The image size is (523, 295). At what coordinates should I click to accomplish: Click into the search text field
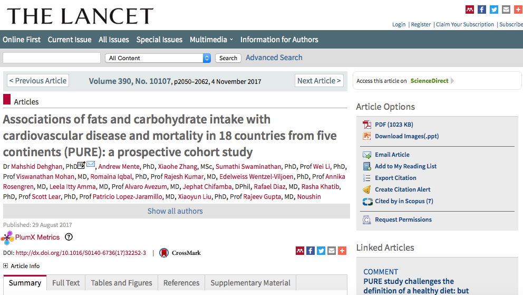(x=52, y=58)
